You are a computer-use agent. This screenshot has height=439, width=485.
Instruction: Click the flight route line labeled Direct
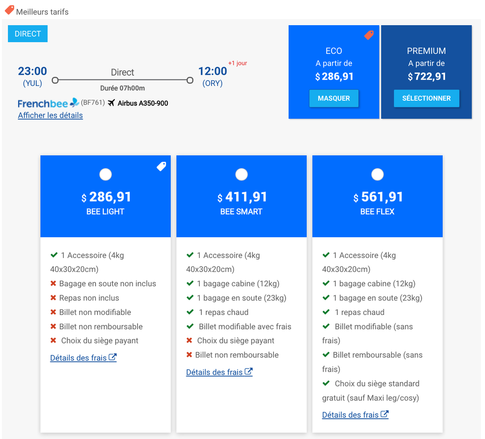(x=122, y=80)
